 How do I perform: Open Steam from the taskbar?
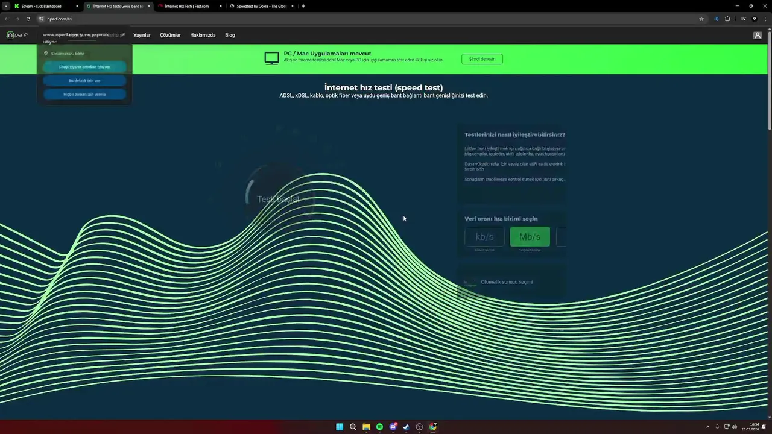pyautogui.click(x=406, y=427)
